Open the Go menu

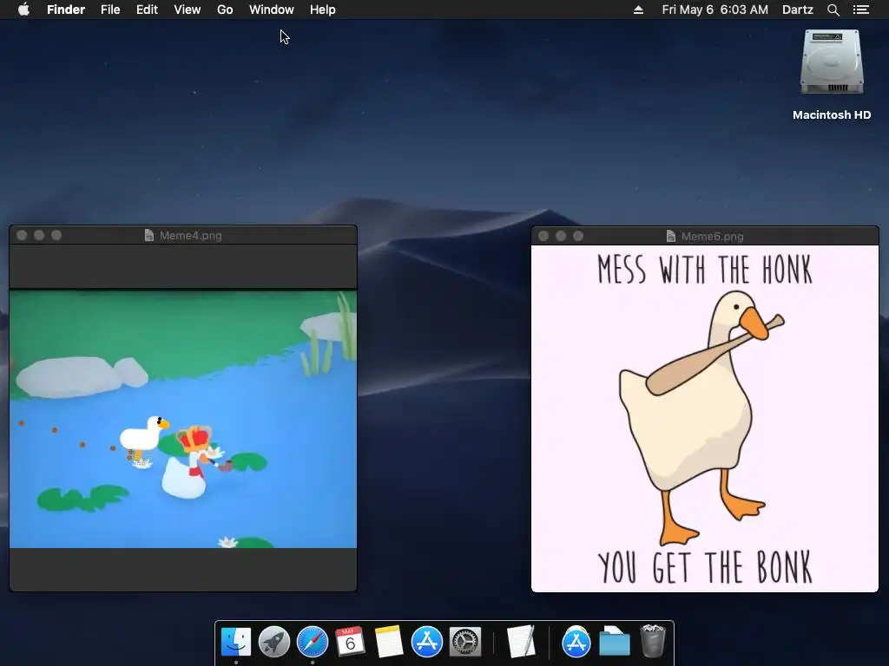tap(225, 10)
